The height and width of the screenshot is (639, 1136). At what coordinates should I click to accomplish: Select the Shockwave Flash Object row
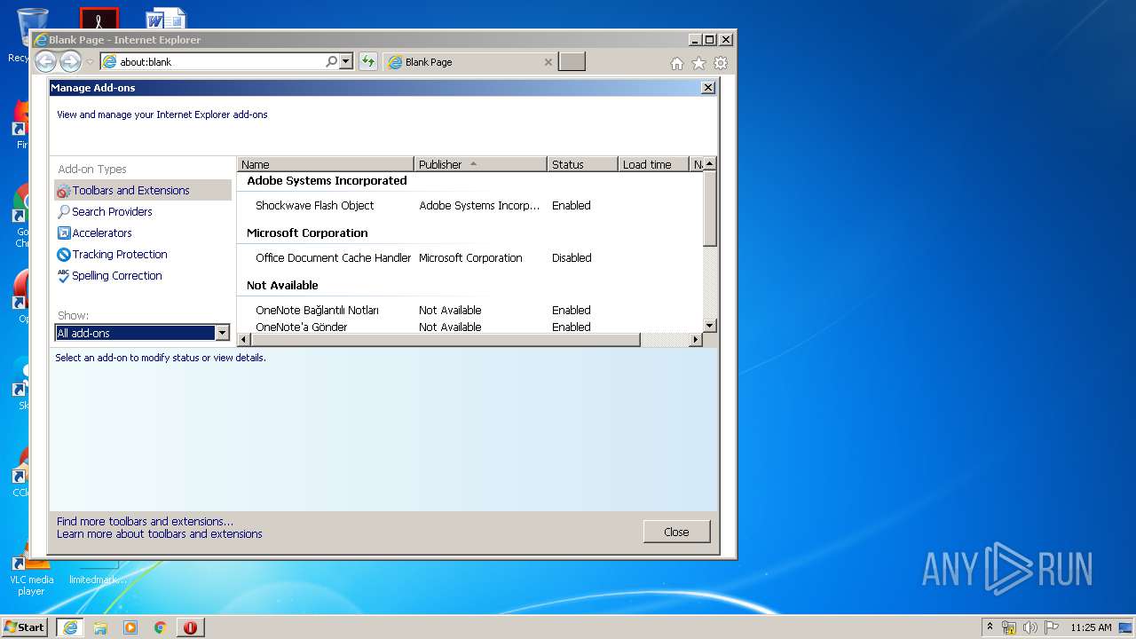pos(469,205)
